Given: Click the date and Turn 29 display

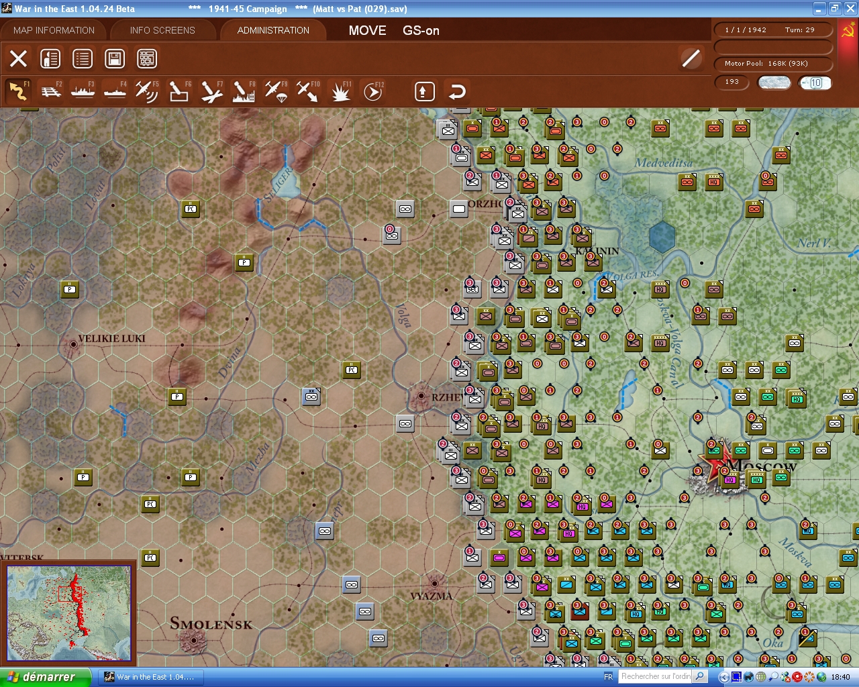Looking at the screenshot, I should click(773, 30).
